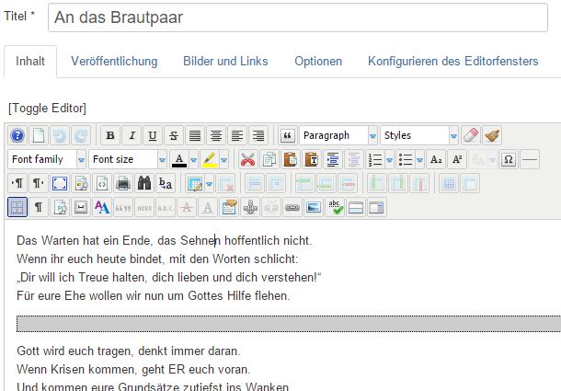Clean up messy code with broom
This screenshot has width=561, height=391.
(x=492, y=136)
